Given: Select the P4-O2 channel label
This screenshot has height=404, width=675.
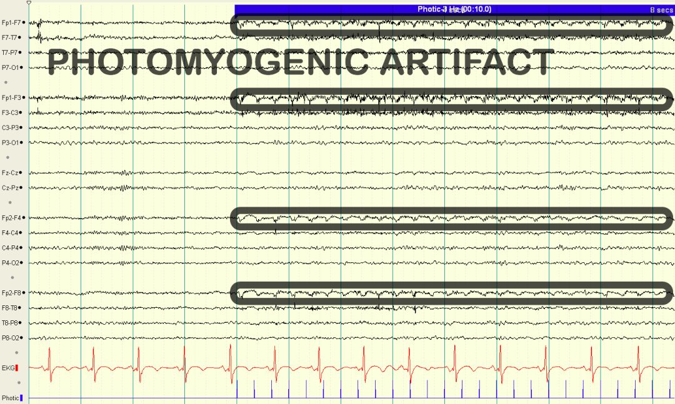Looking at the screenshot, I should pyautogui.click(x=10, y=263).
